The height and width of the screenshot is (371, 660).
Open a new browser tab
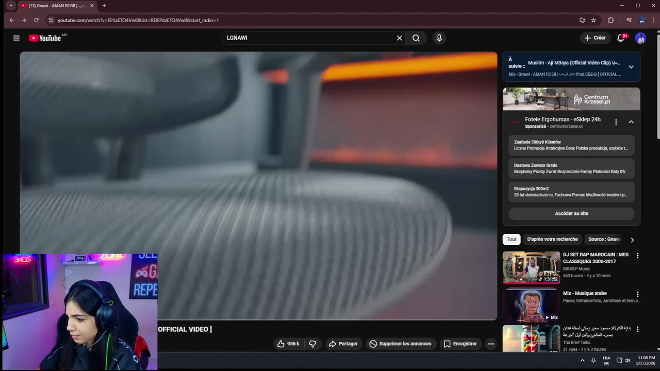pyautogui.click(x=104, y=6)
